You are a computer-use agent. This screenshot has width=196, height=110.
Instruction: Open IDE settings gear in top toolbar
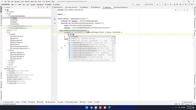coord(192,5)
